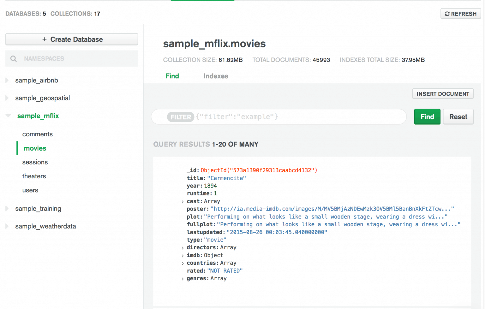Viewport: 485px width, 309px height.
Task: Select the Find tab
Action: click(x=172, y=76)
